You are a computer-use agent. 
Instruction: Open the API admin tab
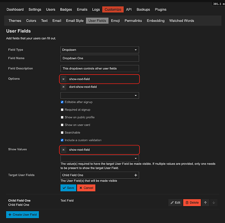[x=129, y=9]
